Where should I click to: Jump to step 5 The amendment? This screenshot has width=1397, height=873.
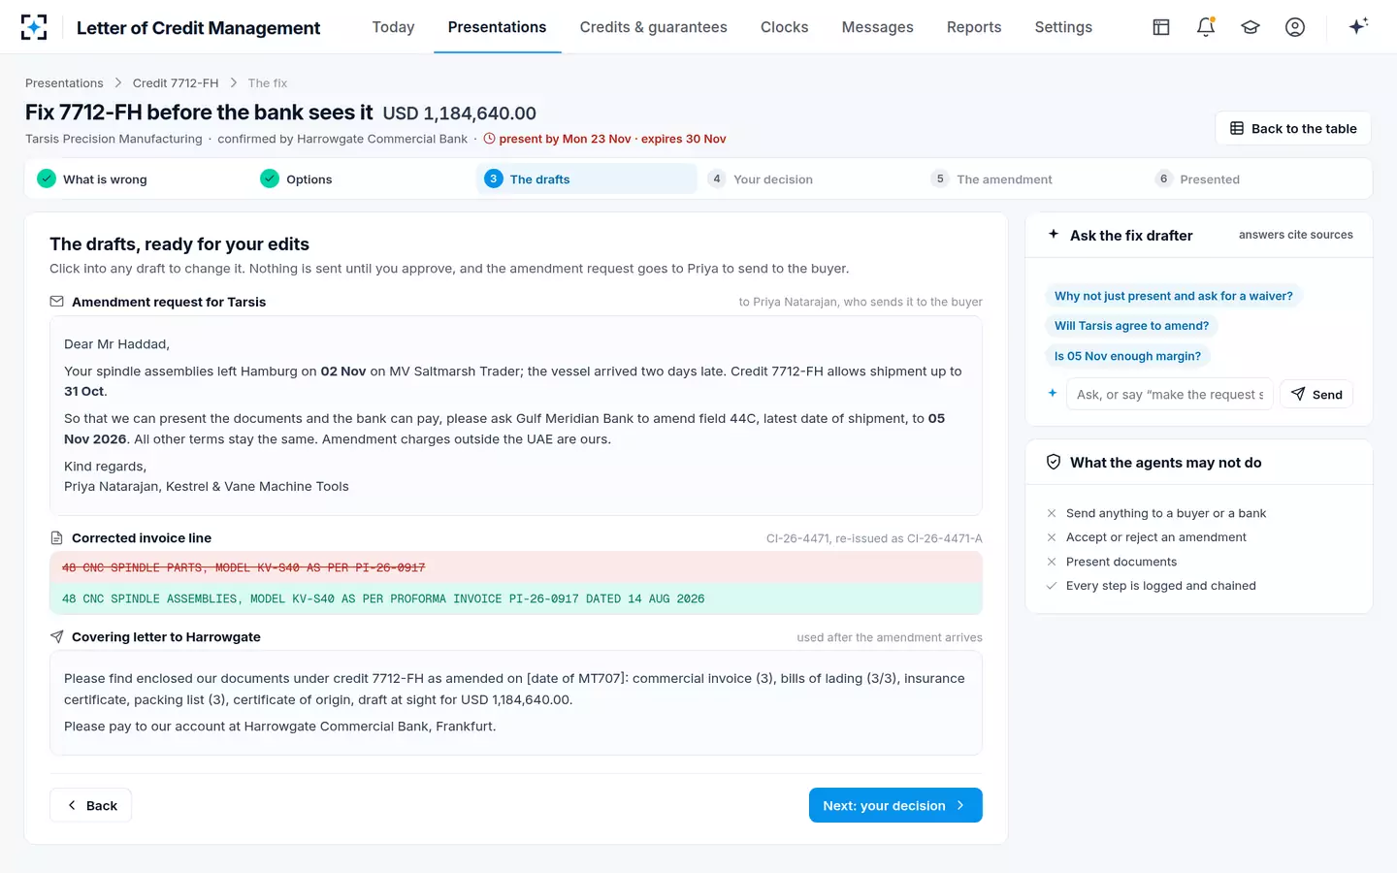pyautogui.click(x=1032, y=178)
